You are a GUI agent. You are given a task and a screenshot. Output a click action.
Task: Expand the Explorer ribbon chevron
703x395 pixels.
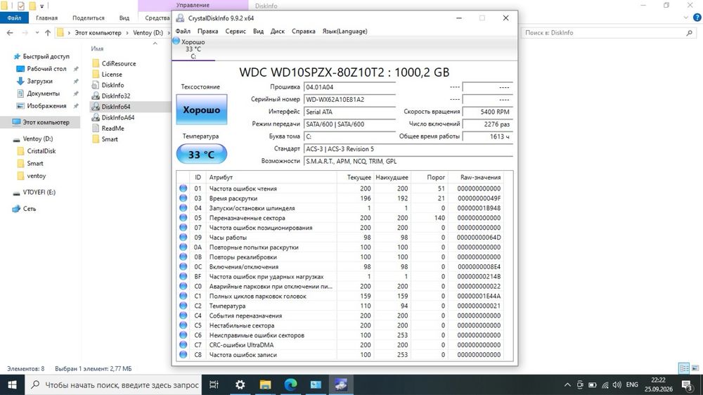686,18
